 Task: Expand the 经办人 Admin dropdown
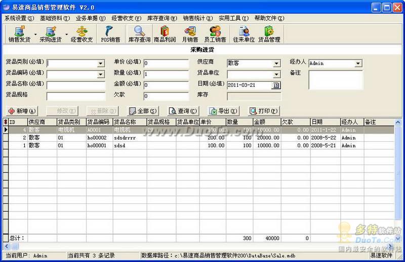(358, 64)
